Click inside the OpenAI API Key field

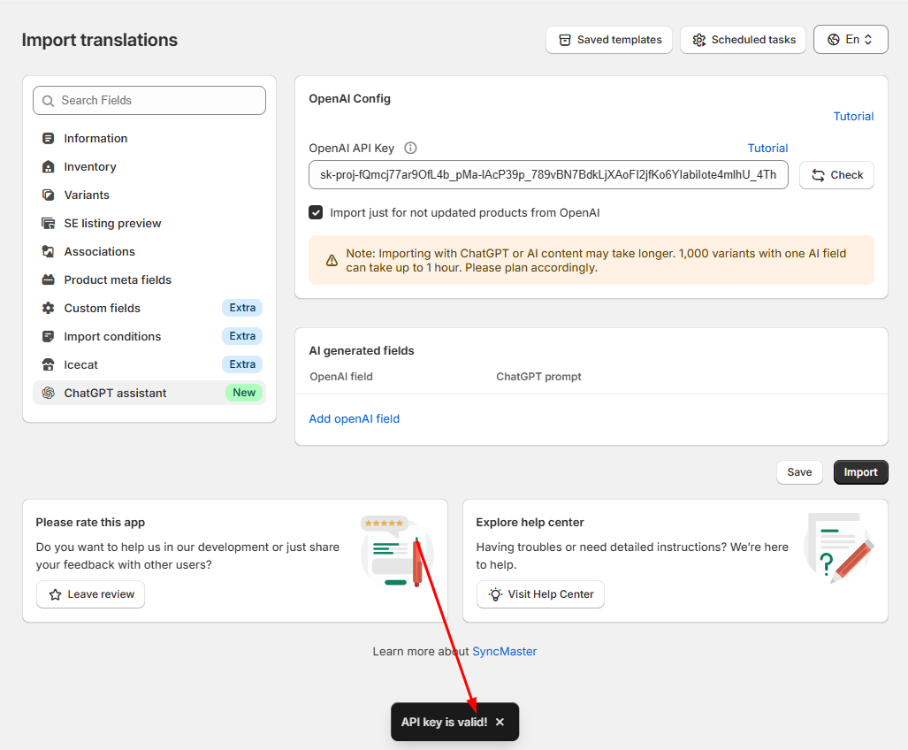click(x=548, y=175)
